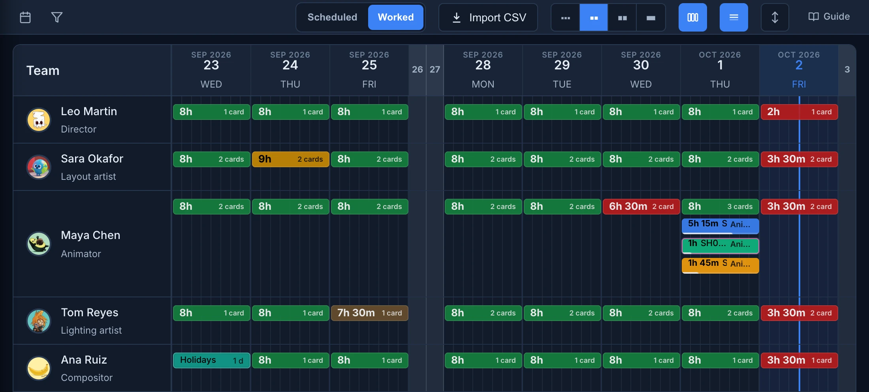Toggle the row lines view button
The width and height of the screenshot is (869, 392).
coord(734,17)
